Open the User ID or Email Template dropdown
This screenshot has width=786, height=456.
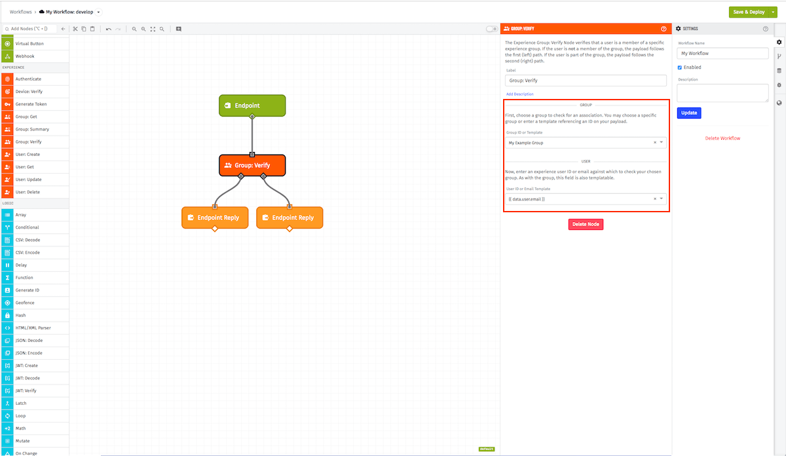(662, 199)
